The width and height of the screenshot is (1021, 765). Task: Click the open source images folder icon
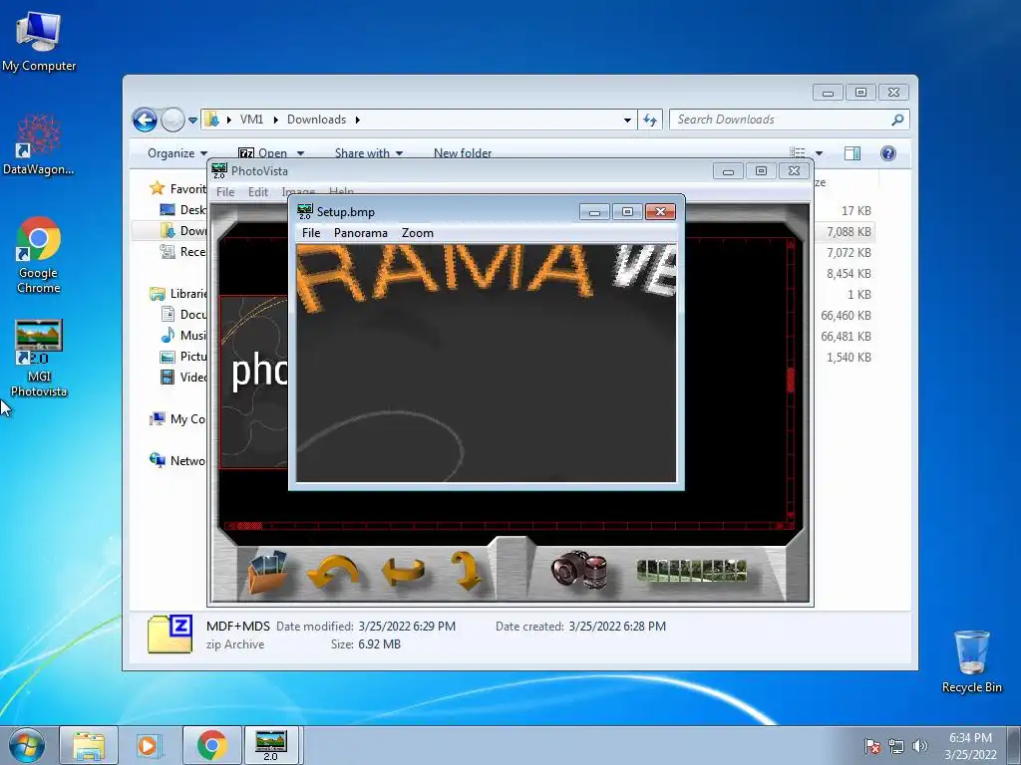point(267,572)
